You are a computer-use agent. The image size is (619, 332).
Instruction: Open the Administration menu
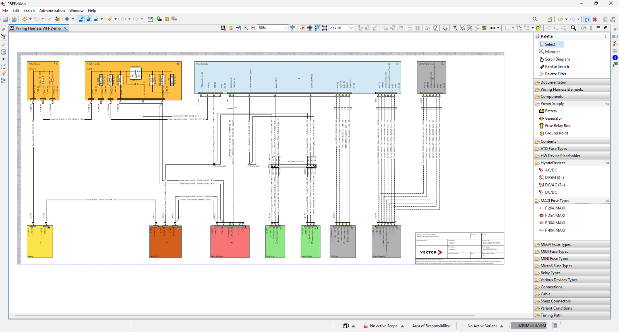(52, 10)
